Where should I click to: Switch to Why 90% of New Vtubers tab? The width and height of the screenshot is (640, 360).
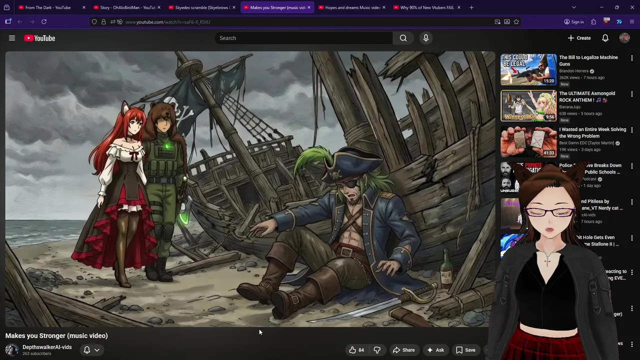[427, 7]
